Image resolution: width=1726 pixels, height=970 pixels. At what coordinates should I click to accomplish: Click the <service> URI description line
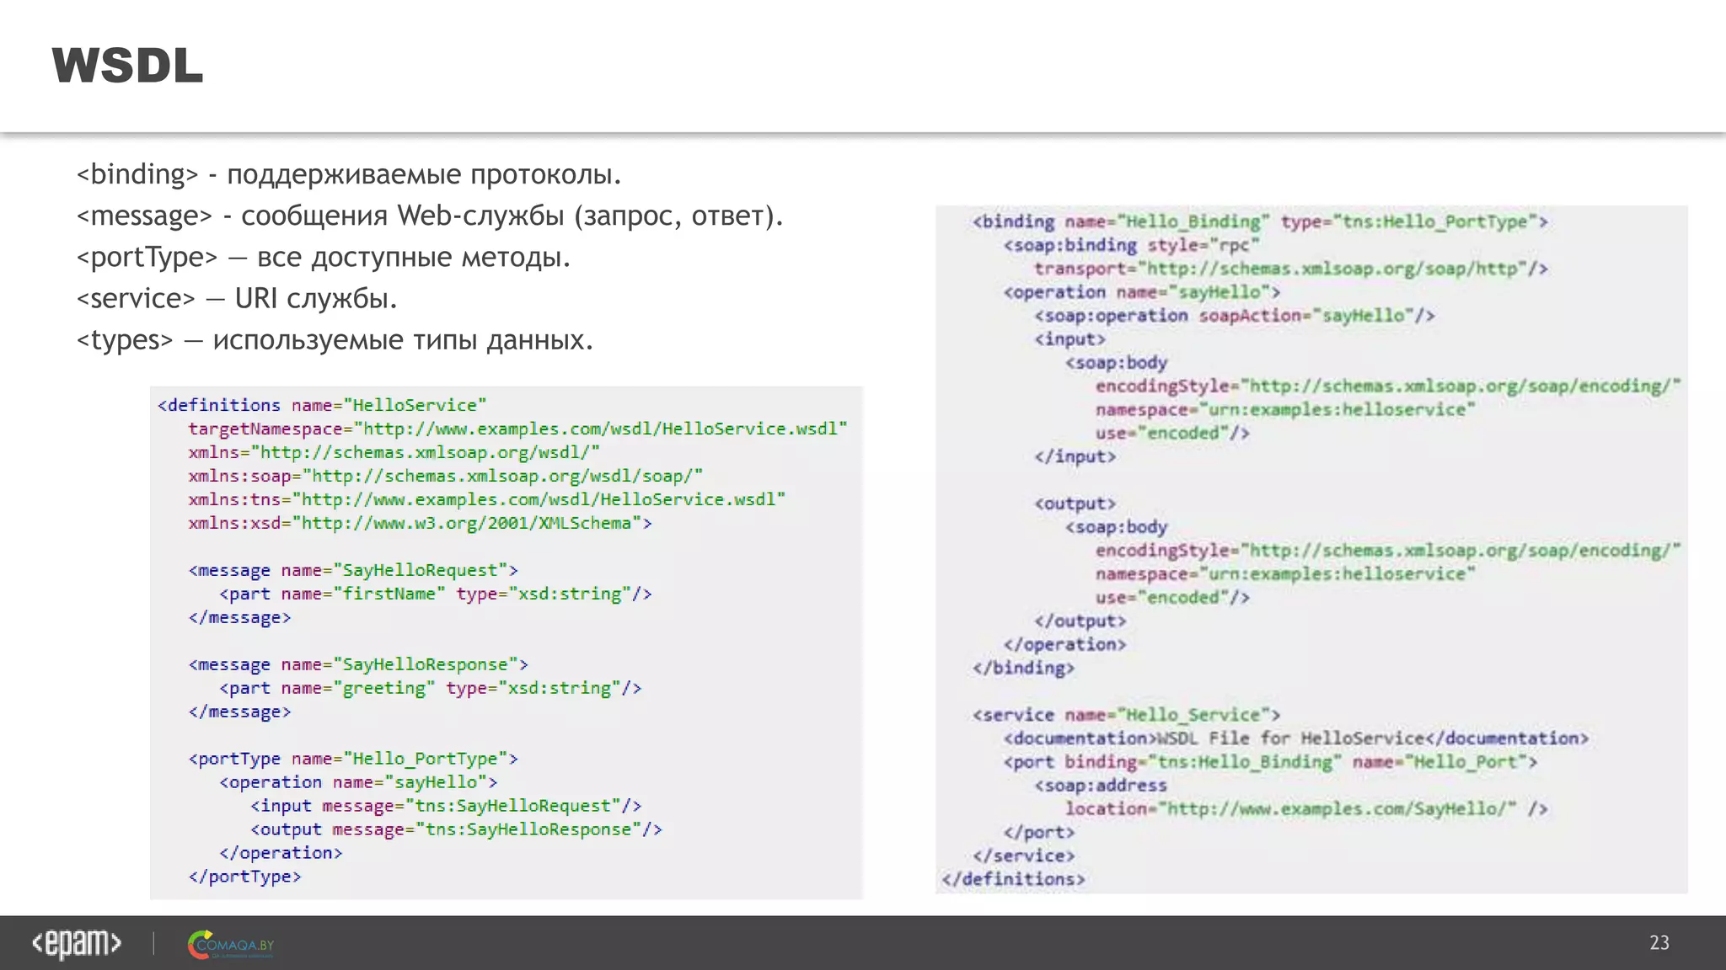236,298
